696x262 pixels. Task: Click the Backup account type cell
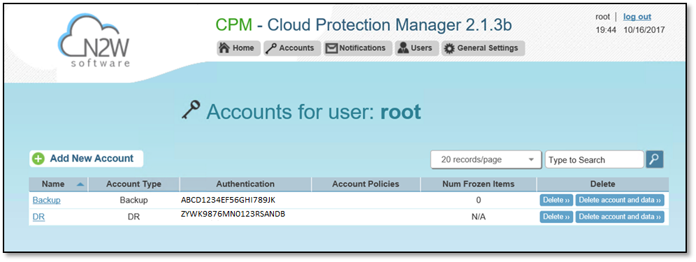tap(133, 201)
